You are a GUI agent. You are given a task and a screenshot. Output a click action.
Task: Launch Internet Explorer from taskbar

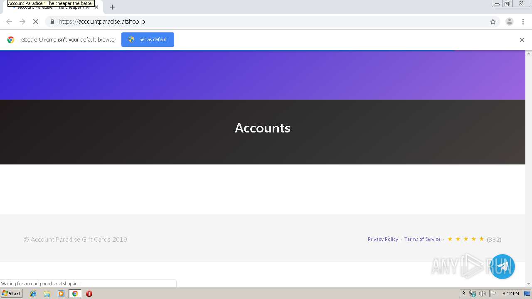[33, 294]
